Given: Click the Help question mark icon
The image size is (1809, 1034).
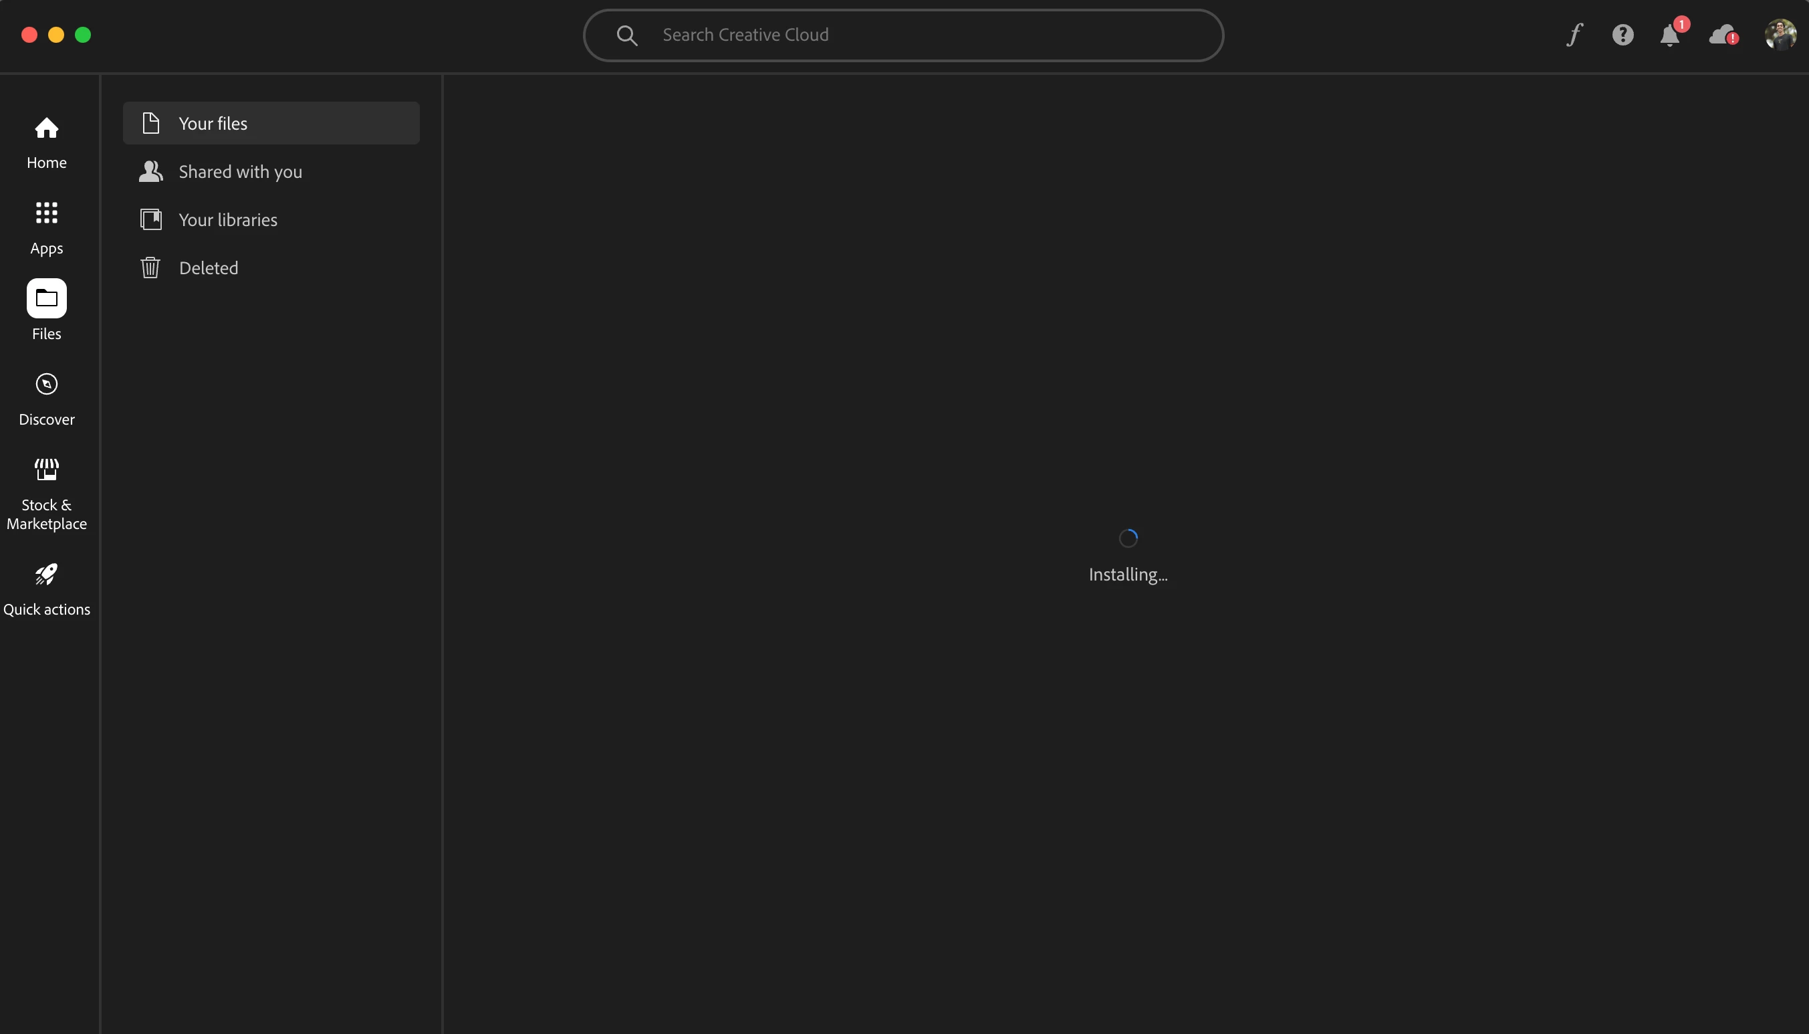Looking at the screenshot, I should click(x=1622, y=35).
